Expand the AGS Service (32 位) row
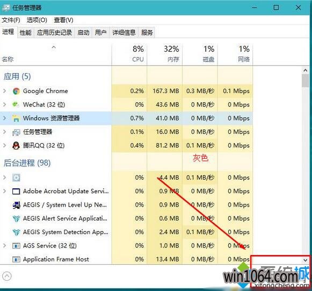This screenshot has width=312, height=291. [4, 246]
